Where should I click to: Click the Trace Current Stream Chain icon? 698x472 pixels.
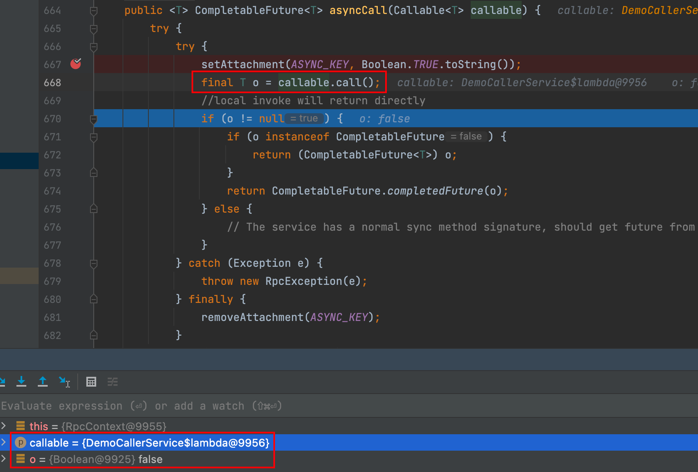[113, 382]
